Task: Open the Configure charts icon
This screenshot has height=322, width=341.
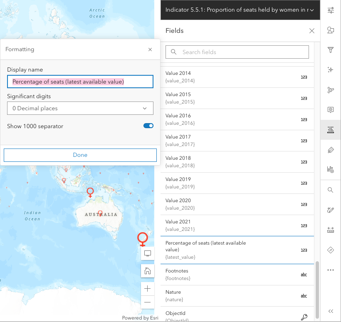Action: [331, 170]
